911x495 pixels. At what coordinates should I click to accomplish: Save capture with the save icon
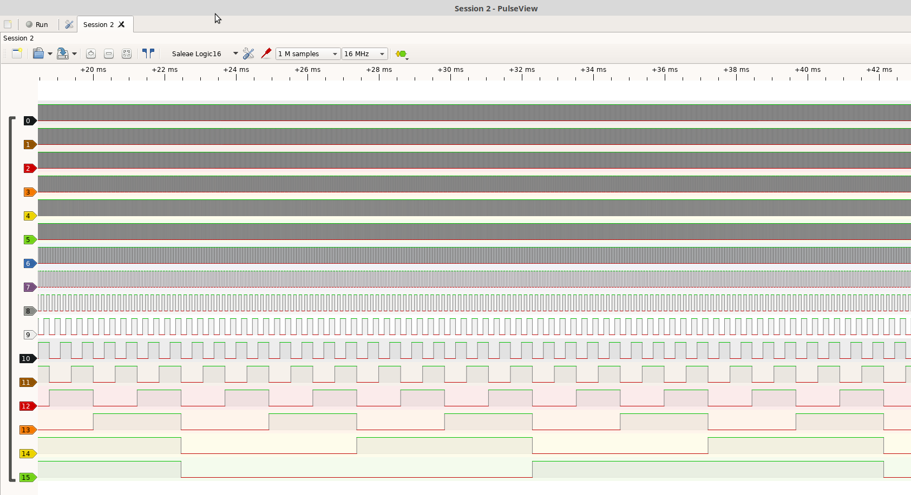pos(63,53)
